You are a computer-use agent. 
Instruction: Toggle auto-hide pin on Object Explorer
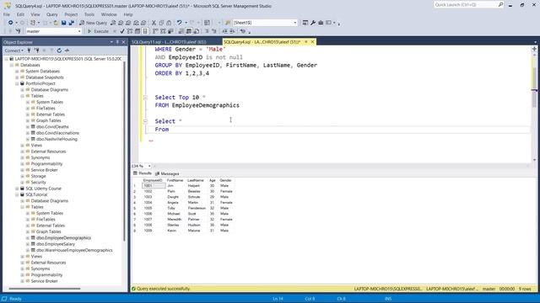[117, 42]
